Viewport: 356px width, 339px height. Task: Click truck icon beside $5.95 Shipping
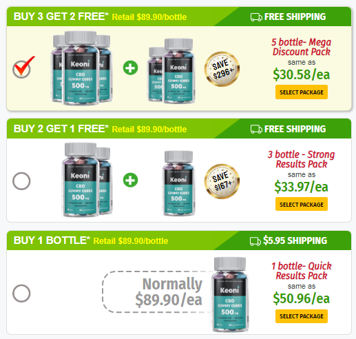click(255, 241)
